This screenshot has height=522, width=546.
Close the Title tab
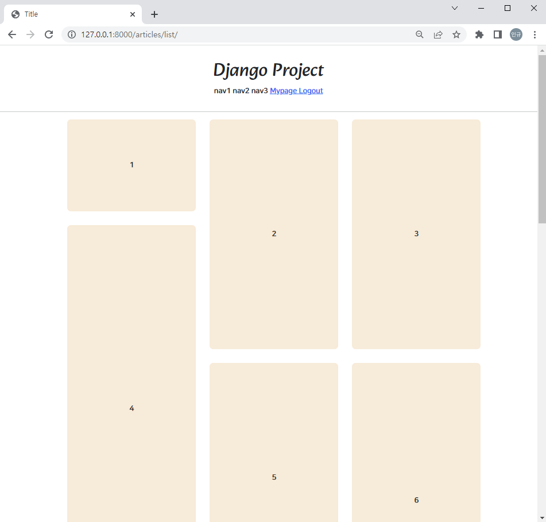[132, 14]
